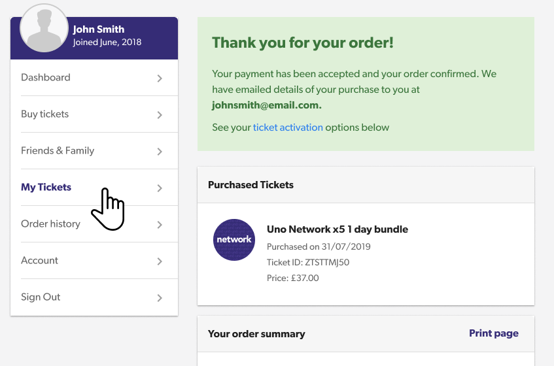Click the Uno Network x5 bundle title

[338, 229]
